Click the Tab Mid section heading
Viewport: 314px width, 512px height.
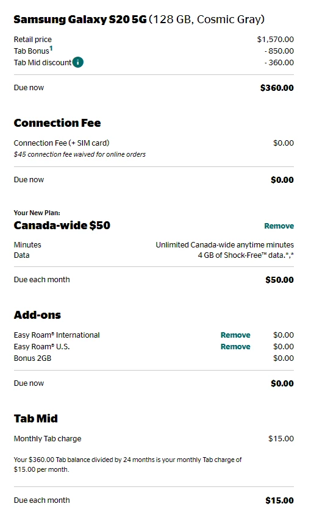coord(35,419)
